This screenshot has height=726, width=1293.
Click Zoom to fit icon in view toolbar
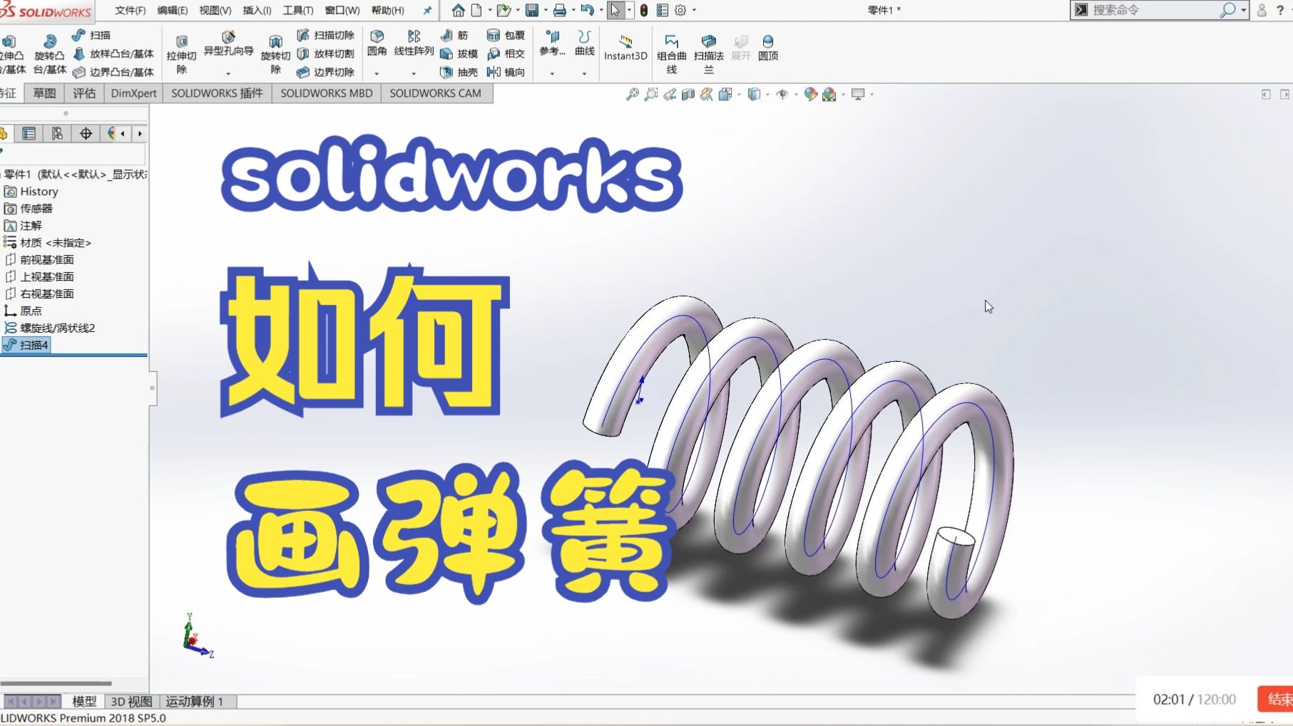(x=632, y=94)
